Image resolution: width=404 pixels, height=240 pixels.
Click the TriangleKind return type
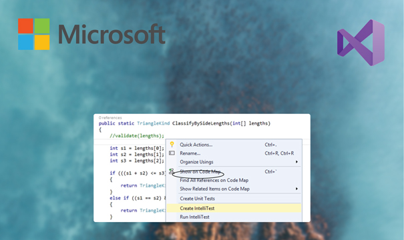coord(154,123)
